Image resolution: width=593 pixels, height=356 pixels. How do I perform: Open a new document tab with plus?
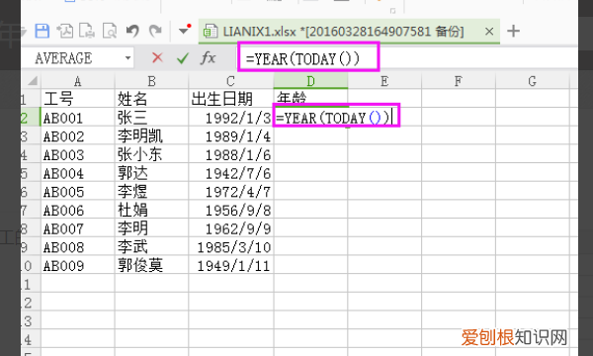point(513,31)
